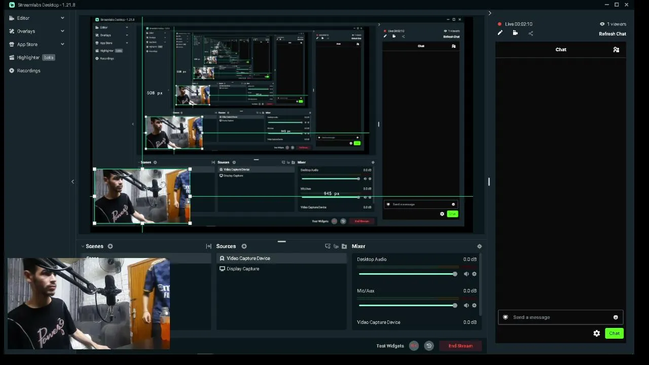This screenshot has height=365, width=649.
Task: Click the Streamlabs logo in the title bar
Action: coord(12,5)
